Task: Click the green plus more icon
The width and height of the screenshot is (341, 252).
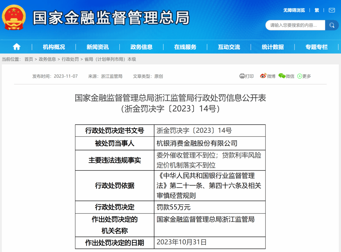Action: [x=299, y=76]
